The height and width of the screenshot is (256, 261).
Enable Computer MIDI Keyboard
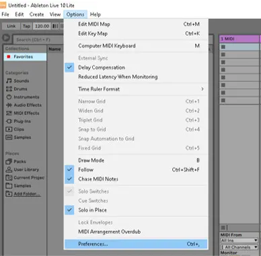click(136, 46)
